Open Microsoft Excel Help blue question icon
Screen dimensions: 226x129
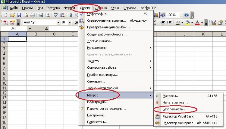click(187, 15)
